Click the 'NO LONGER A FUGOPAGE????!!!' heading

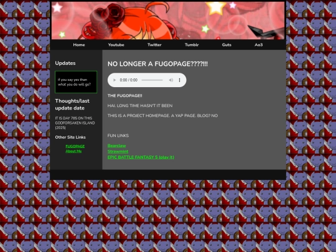point(157,64)
